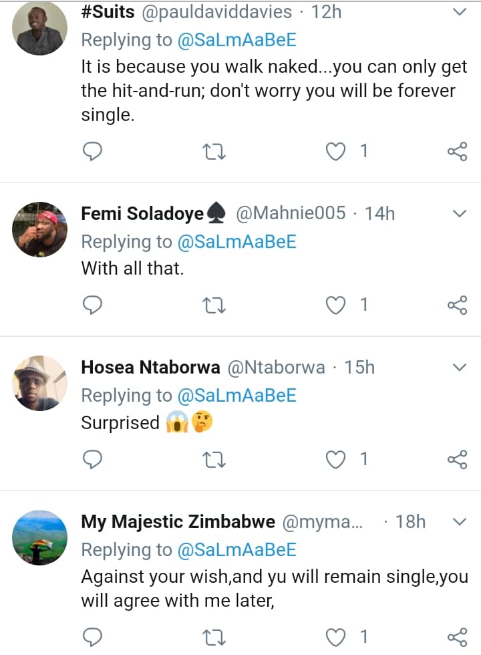Like the #Suits tweet about walking naked
This screenshot has width=481, height=655.
point(335,152)
